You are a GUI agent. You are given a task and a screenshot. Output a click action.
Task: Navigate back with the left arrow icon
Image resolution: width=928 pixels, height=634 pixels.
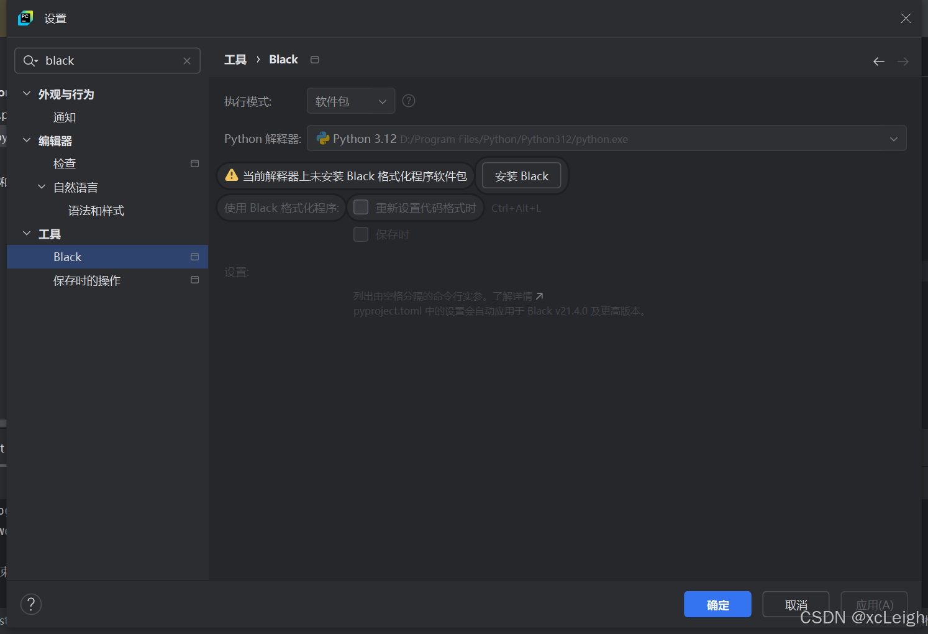(x=879, y=61)
